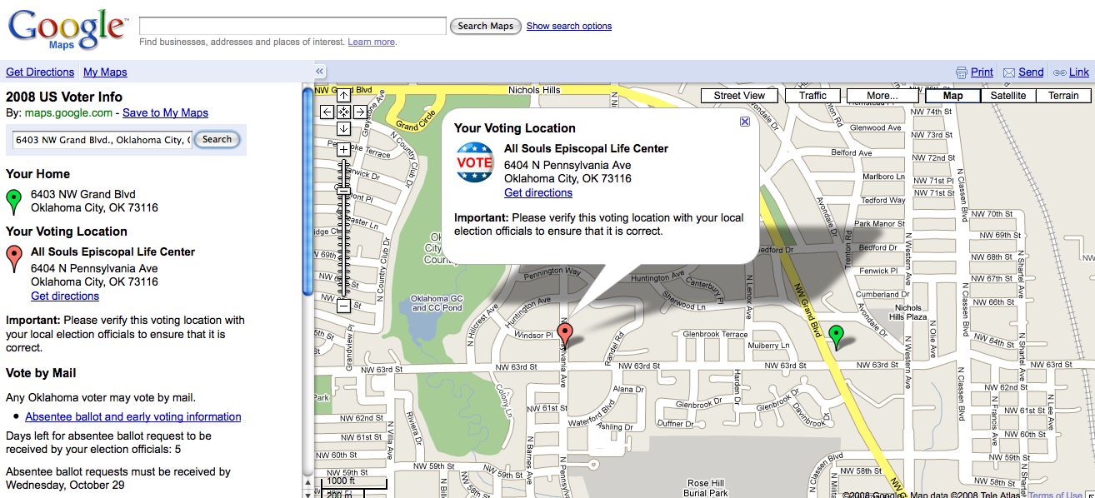This screenshot has height=498, width=1095.
Task: Pan the map up with arrow
Action: [343, 94]
